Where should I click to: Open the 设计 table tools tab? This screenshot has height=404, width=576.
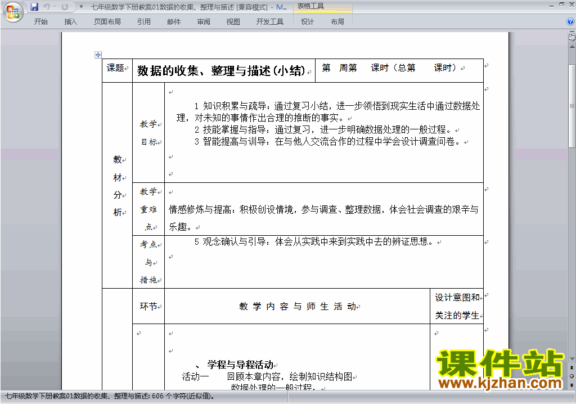pos(307,22)
